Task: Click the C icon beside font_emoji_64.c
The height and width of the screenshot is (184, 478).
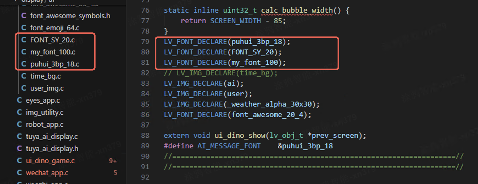Action: click(24, 28)
